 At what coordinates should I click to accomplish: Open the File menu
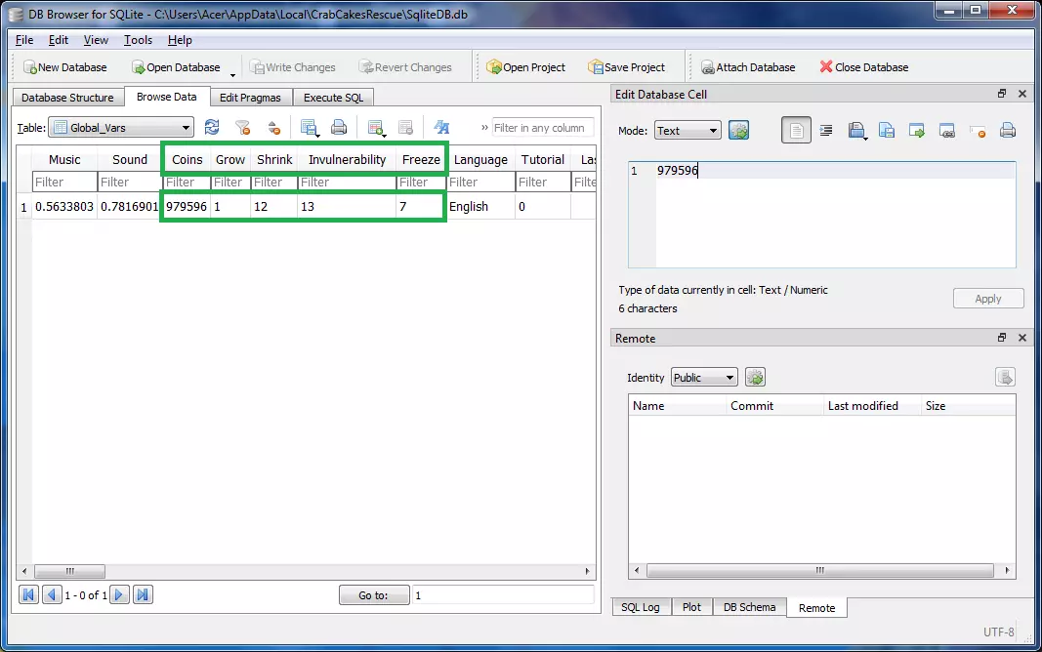click(x=23, y=40)
